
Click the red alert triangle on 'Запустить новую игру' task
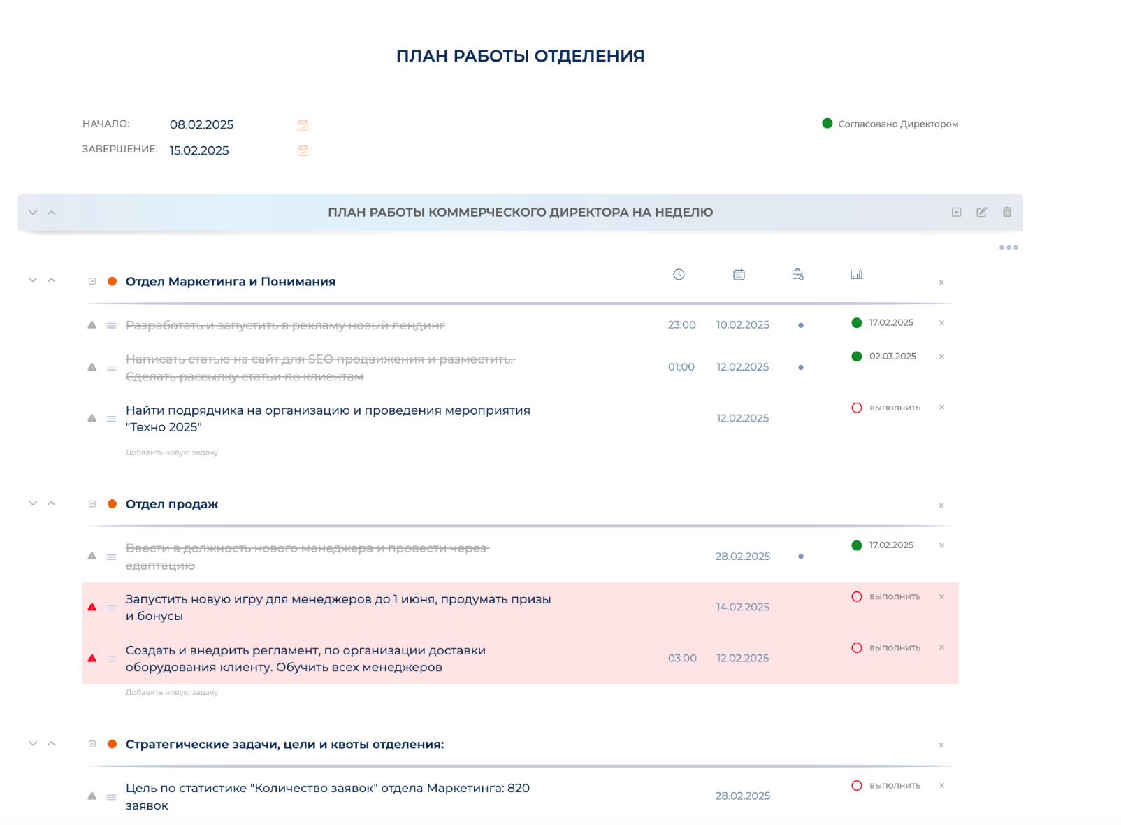coord(92,607)
